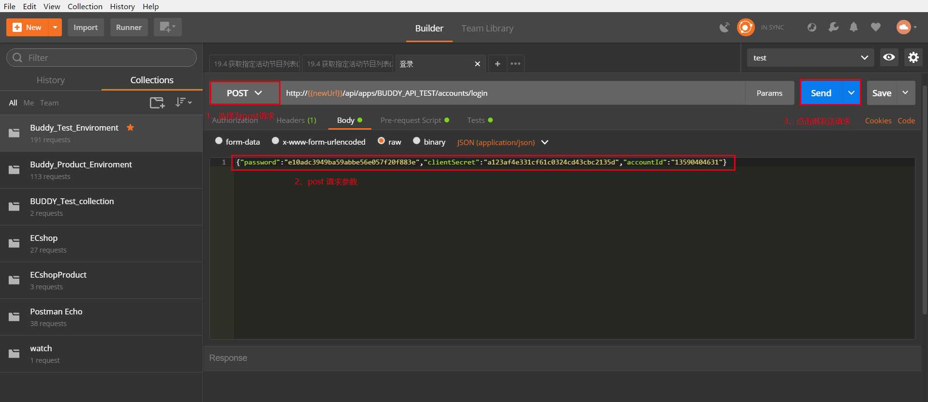Select the Team collections filter

(49, 103)
